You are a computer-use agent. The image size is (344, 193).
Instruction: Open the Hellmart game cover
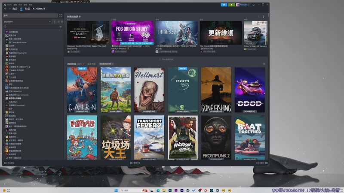149,90
